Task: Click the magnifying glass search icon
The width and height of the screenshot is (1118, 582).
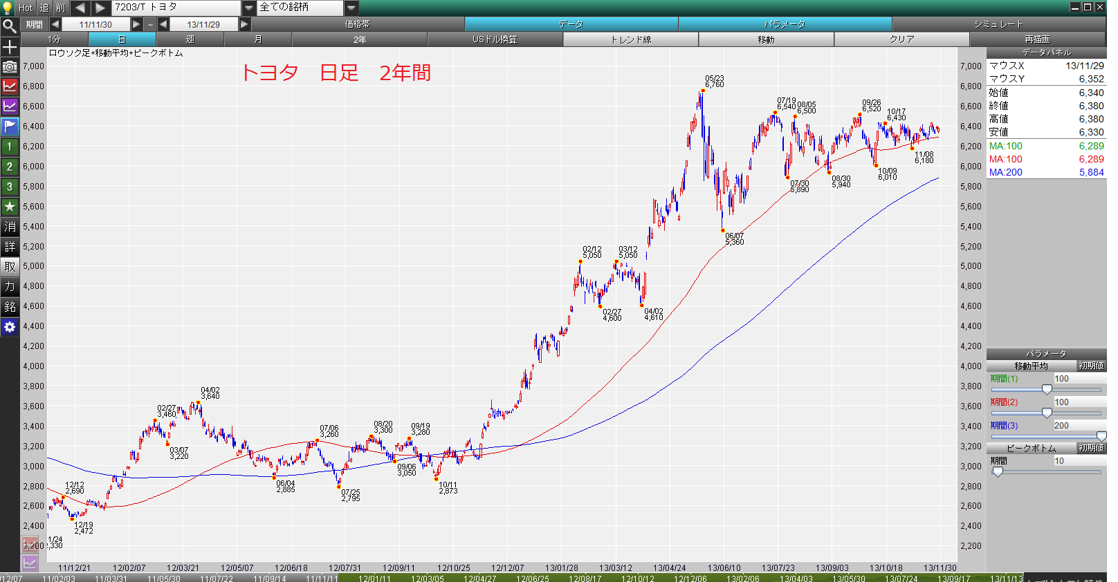Action: point(10,26)
